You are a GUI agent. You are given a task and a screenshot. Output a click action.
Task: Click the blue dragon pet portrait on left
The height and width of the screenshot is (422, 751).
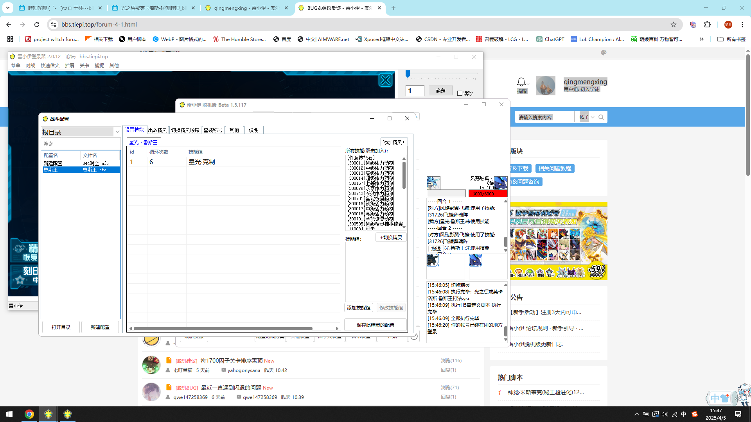click(433, 183)
